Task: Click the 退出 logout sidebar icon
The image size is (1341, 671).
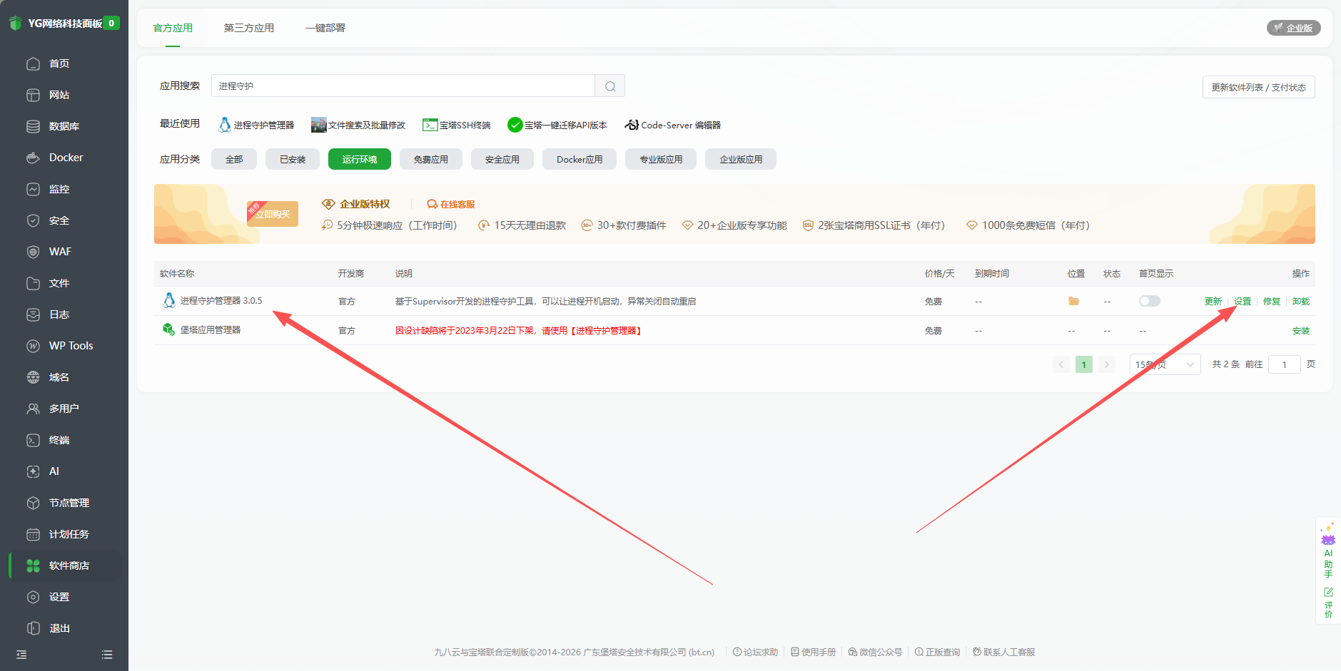Action: pyautogui.click(x=33, y=628)
